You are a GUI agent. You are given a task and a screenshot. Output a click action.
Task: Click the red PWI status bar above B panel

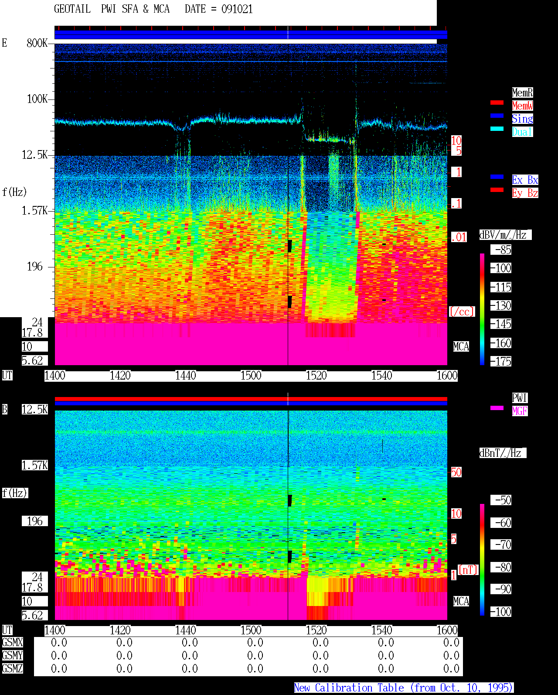point(251,399)
